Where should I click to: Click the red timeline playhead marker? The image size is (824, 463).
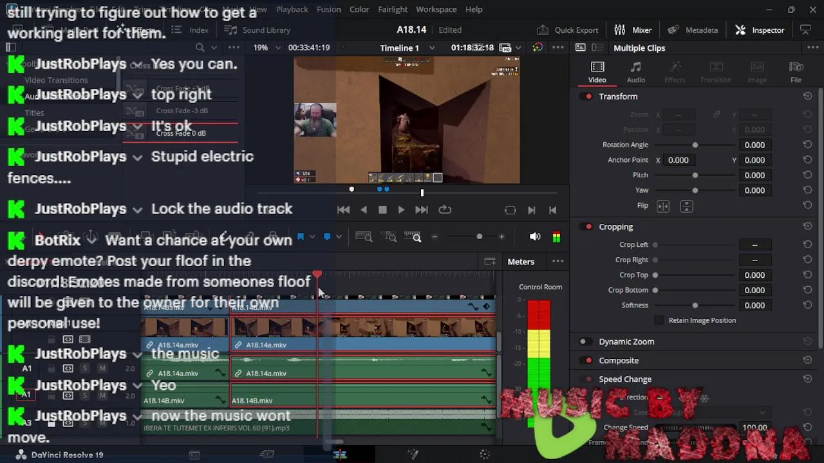[317, 275]
